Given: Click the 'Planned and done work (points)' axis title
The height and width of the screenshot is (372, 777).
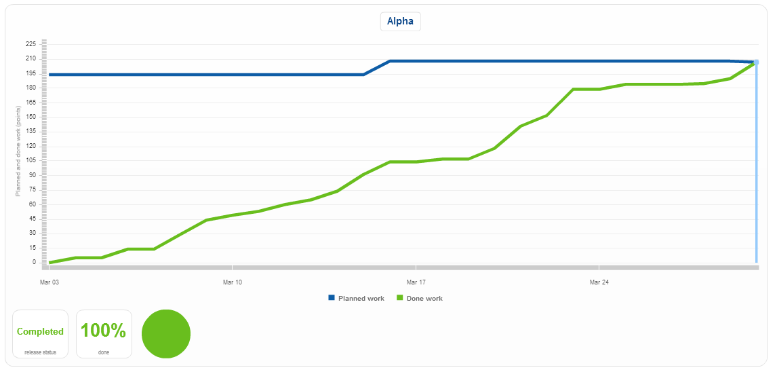Looking at the screenshot, I should click(x=18, y=150).
